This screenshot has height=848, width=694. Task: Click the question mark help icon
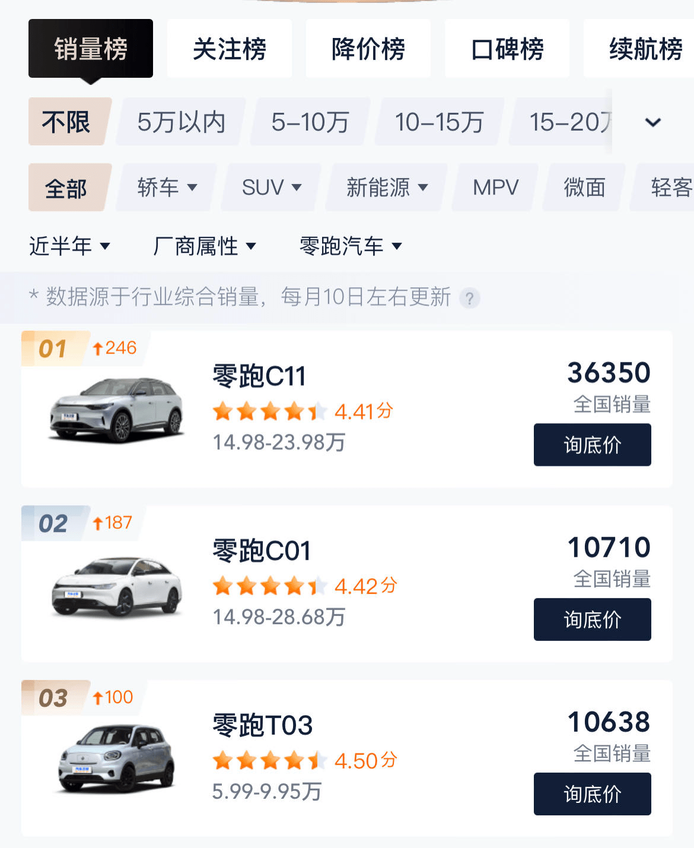[x=469, y=298]
